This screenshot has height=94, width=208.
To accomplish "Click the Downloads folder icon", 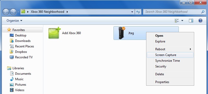I will point(12,41).
